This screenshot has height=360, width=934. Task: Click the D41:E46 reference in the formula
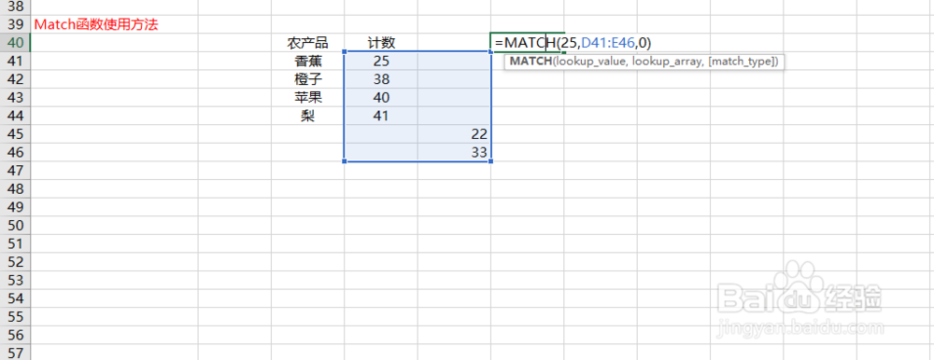[x=609, y=43]
